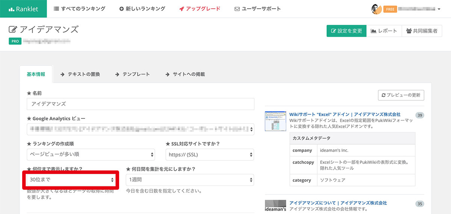The image size is (451, 214).
Task: Open 新しいランキング menu item
Action: point(142,9)
